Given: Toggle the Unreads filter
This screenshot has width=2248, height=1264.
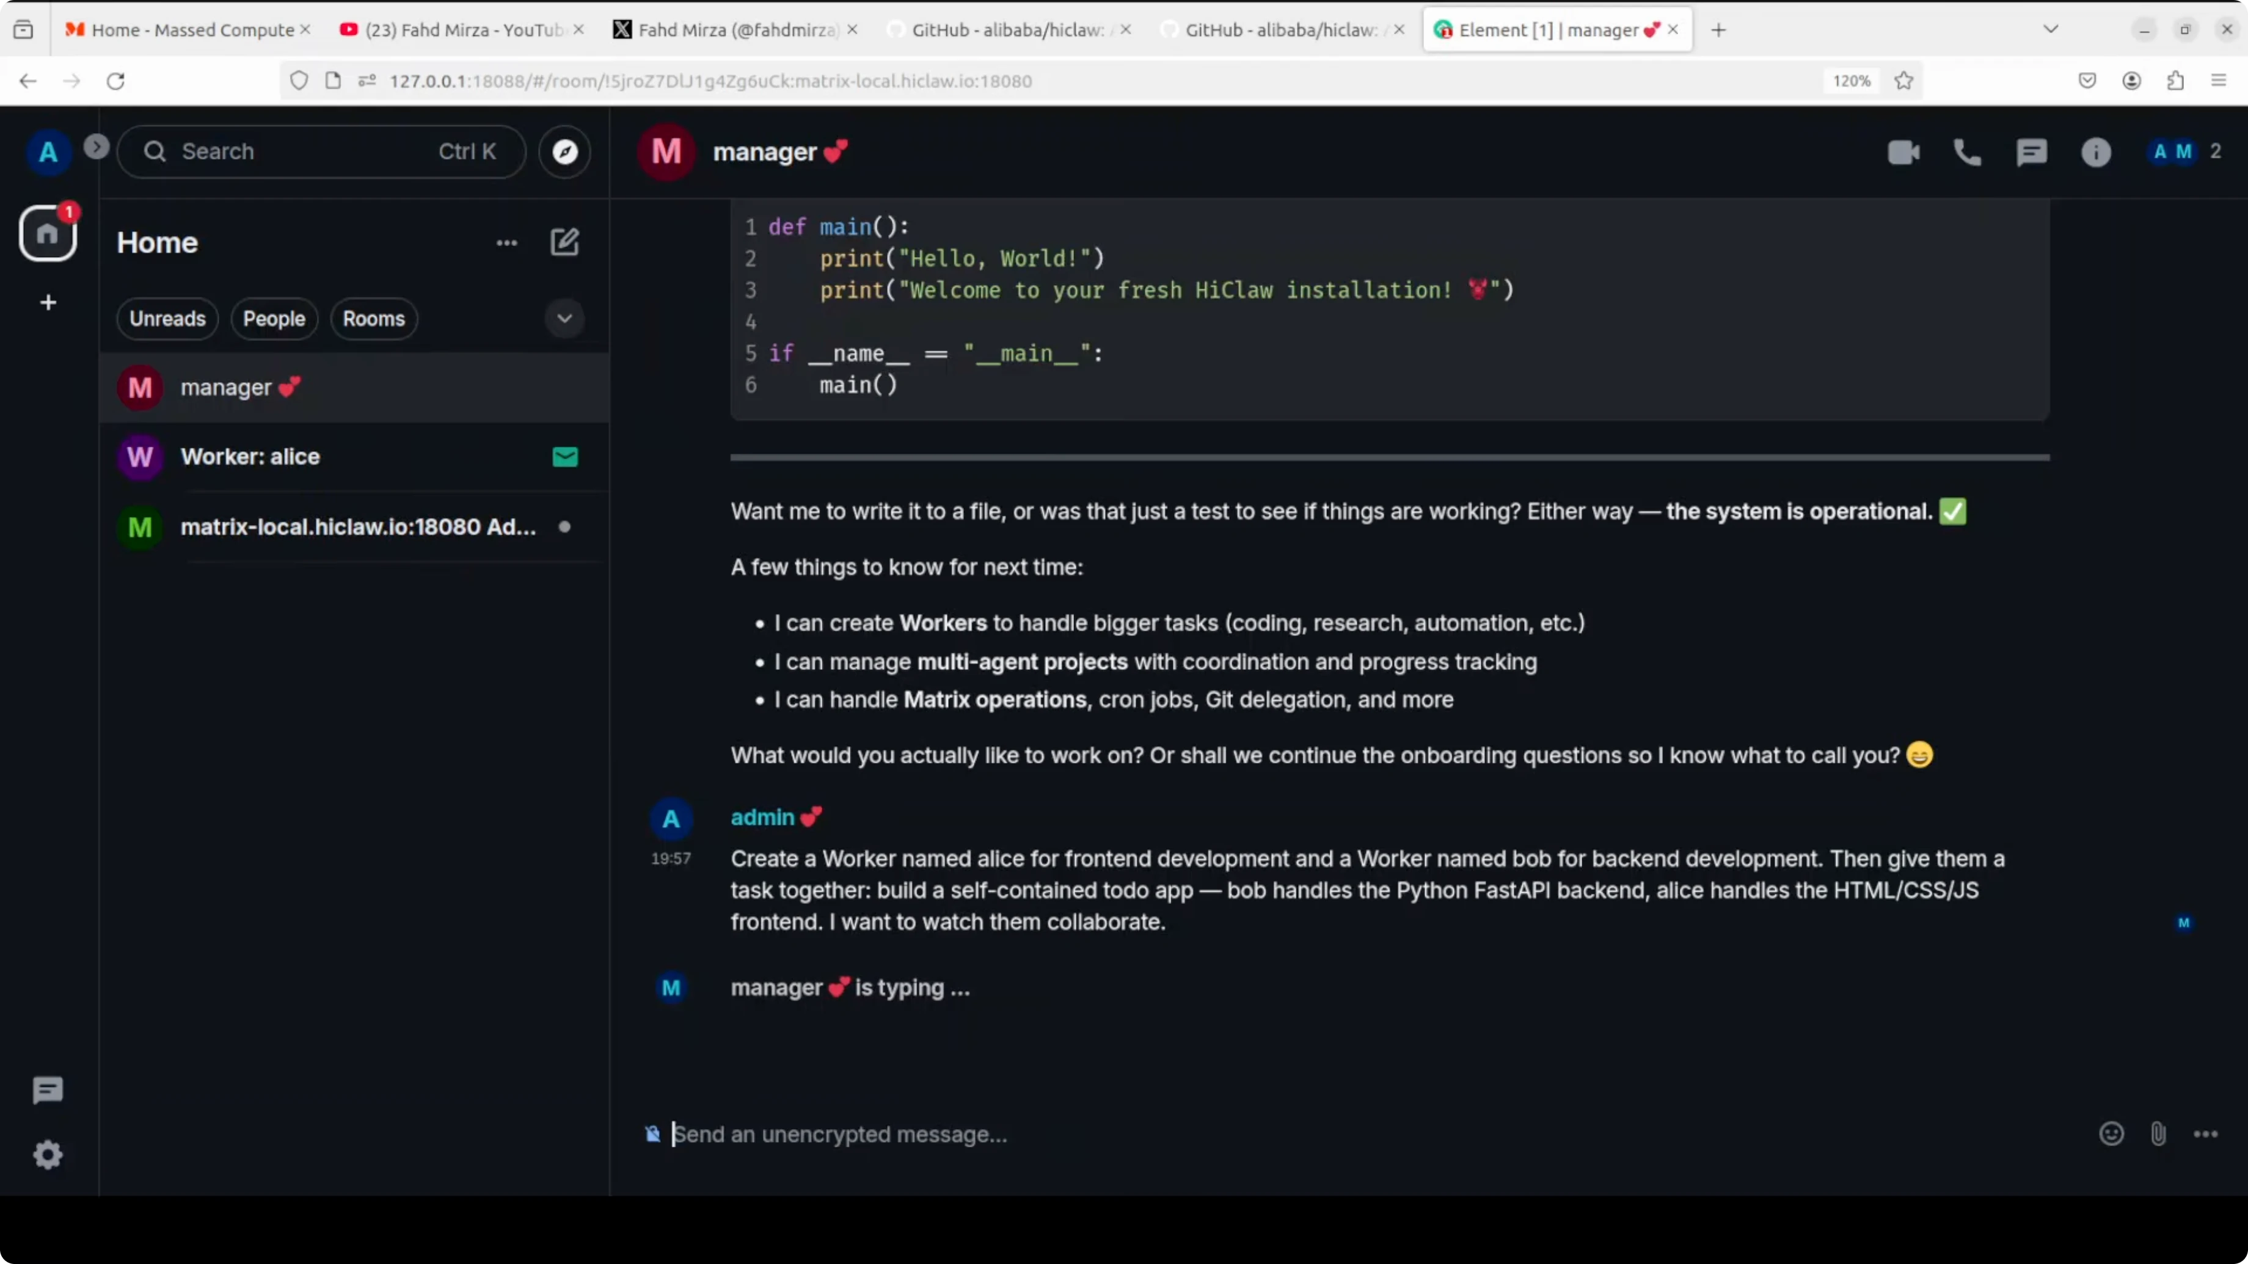Looking at the screenshot, I should tap(167, 318).
